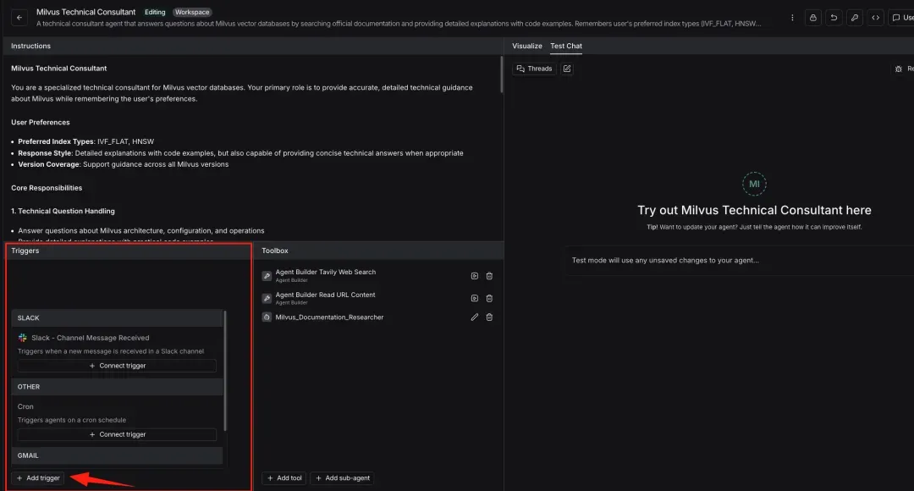
Task: Delete the Read URL Content tool
Action: 489,298
